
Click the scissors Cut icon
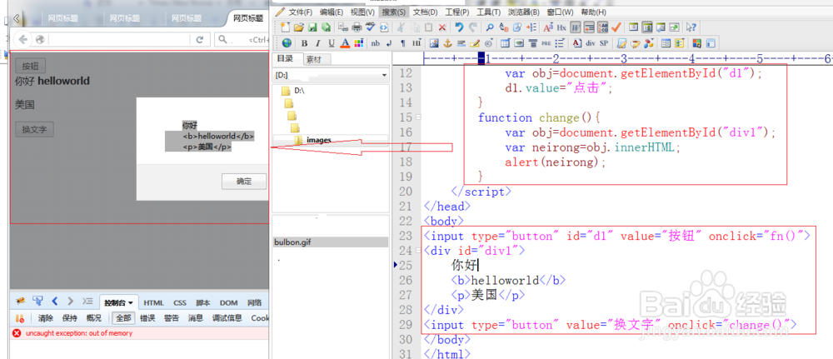[x=402, y=27]
